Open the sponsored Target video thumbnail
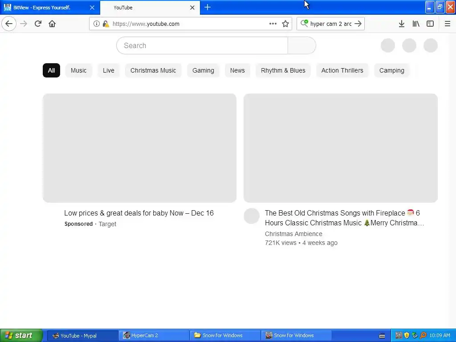 139,148
